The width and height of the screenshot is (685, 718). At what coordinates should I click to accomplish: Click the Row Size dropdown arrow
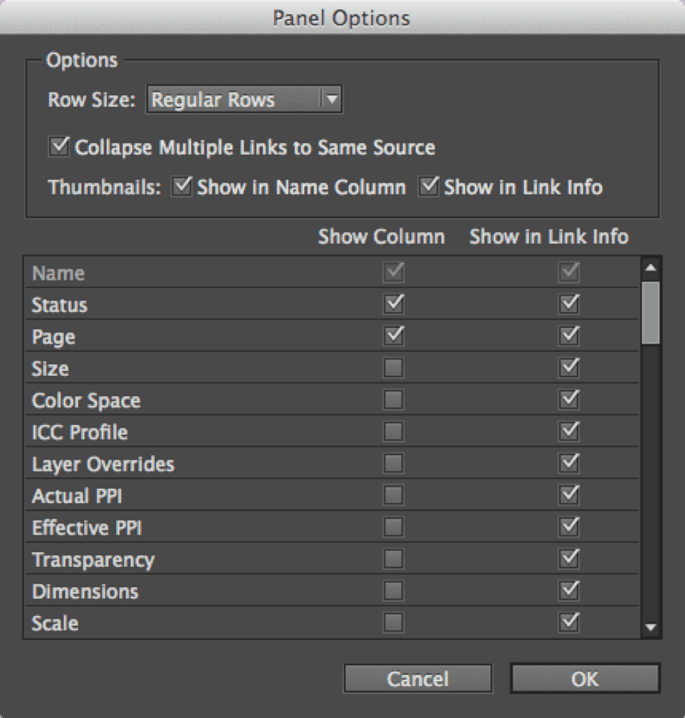(x=333, y=99)
